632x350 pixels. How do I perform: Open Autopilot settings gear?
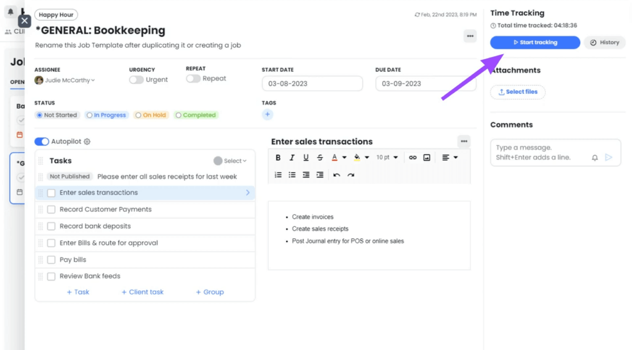[x=87, y=142]
